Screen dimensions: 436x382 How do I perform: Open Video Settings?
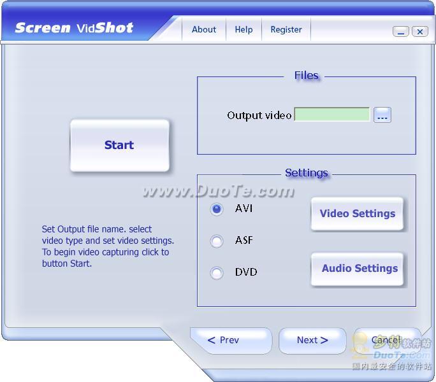coord(357,214)
